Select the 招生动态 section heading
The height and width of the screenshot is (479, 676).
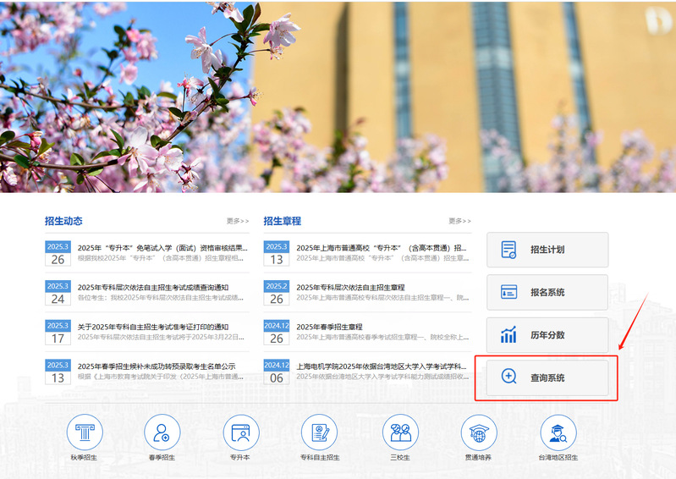(x=63, y=221)
